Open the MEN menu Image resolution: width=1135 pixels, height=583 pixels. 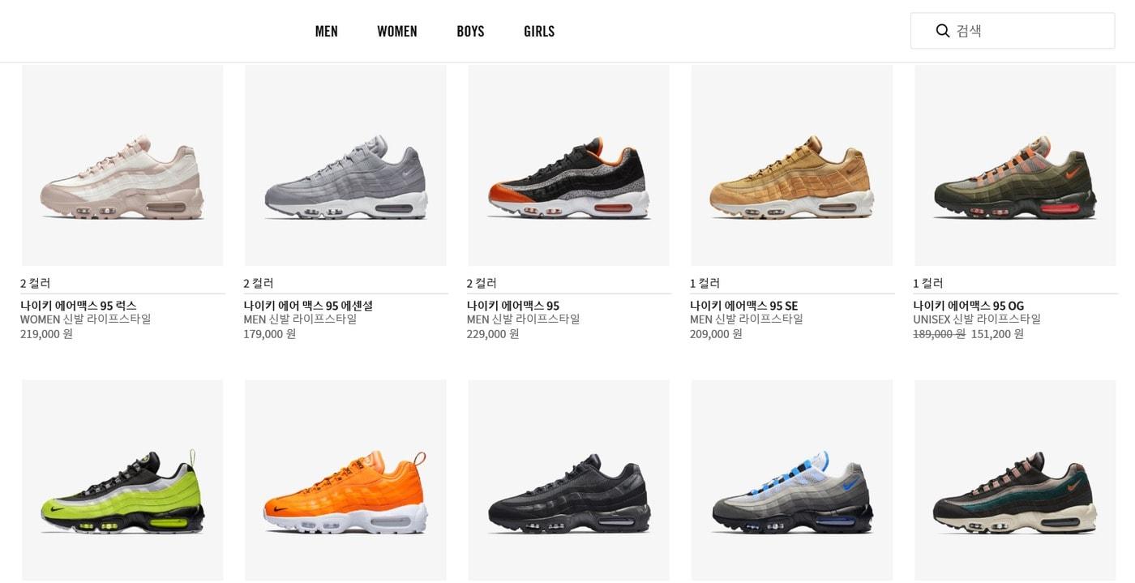(327, 32)
